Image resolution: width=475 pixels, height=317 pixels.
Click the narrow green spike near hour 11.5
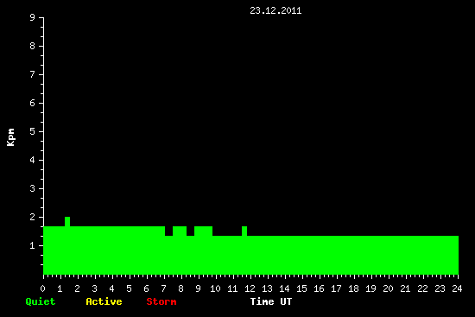pos(244,231)
